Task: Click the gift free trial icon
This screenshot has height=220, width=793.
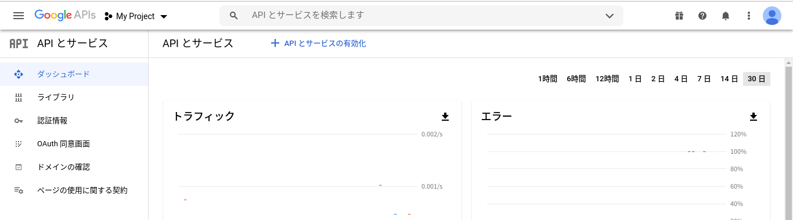Action: (x=679, y=16)
